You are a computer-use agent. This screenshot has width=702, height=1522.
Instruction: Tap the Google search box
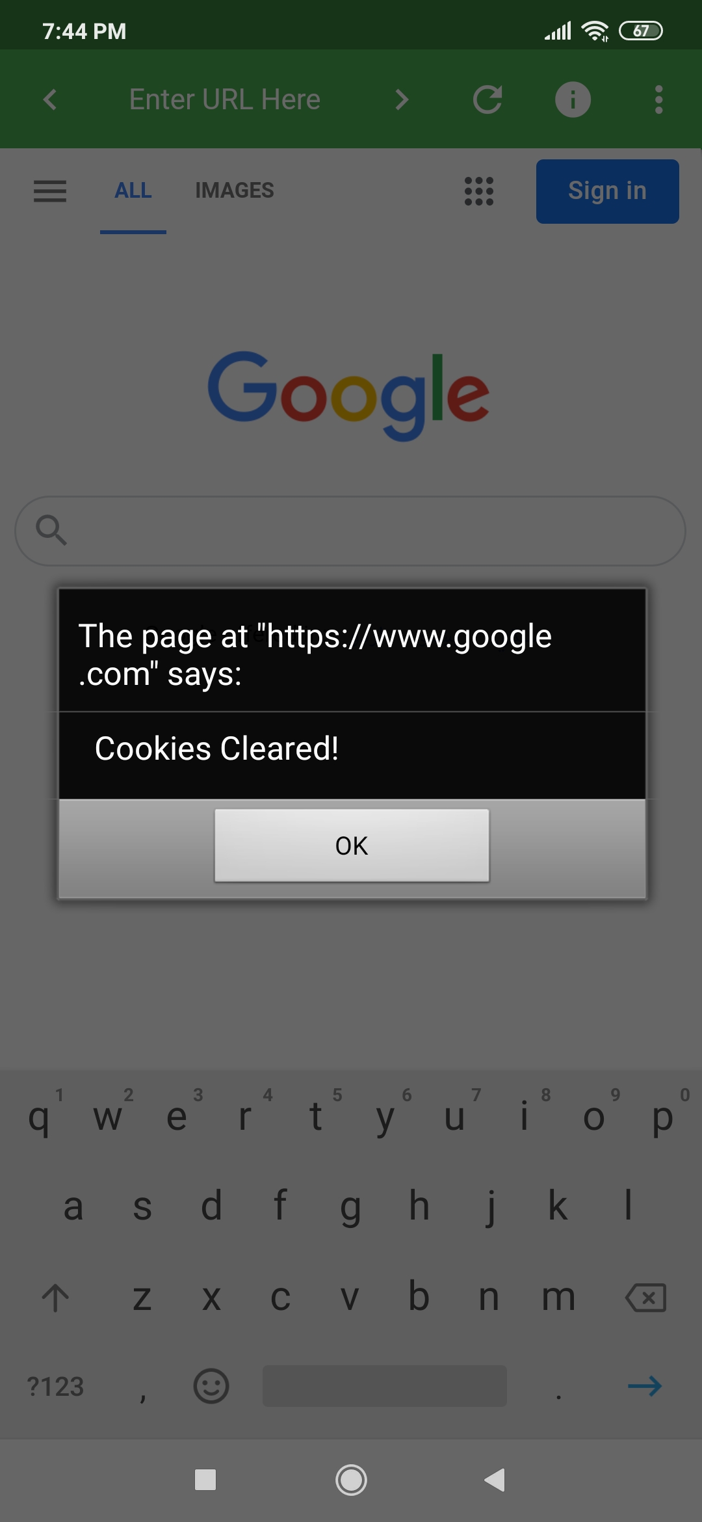[350, 531]
